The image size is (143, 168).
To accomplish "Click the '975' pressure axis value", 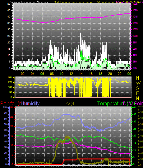I will (135, 68).
